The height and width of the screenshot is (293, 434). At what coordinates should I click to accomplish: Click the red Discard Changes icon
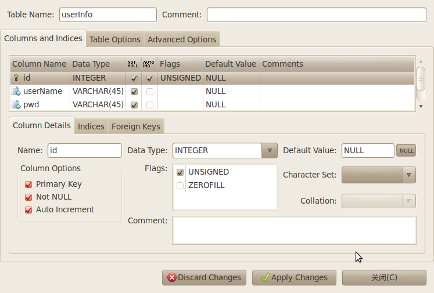click(172, 277)
